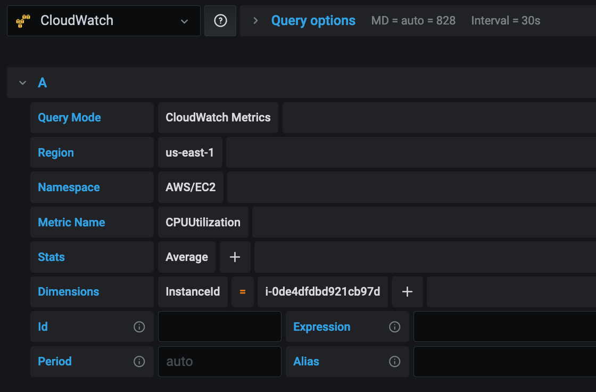This screenshot has height=392, width=596.
Task: Open the CloudWatch data source dropdown
Action: [103, 21]
